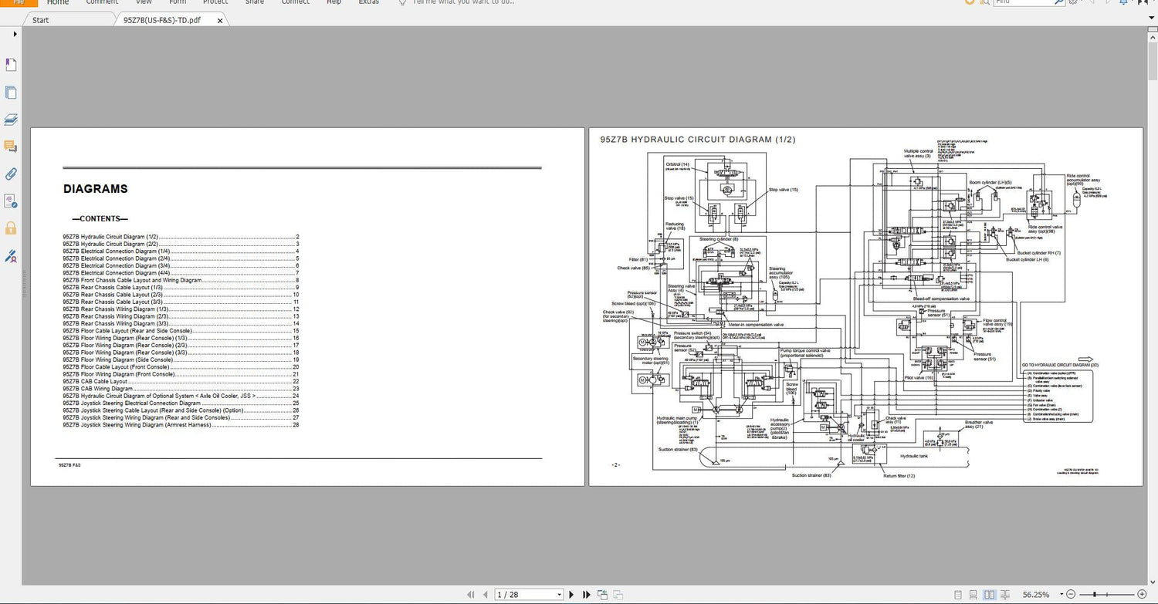Click the 95Z7B HYDRAULIC CIRCUIT DIAGRAM (1/2) title

pos(697,140)
